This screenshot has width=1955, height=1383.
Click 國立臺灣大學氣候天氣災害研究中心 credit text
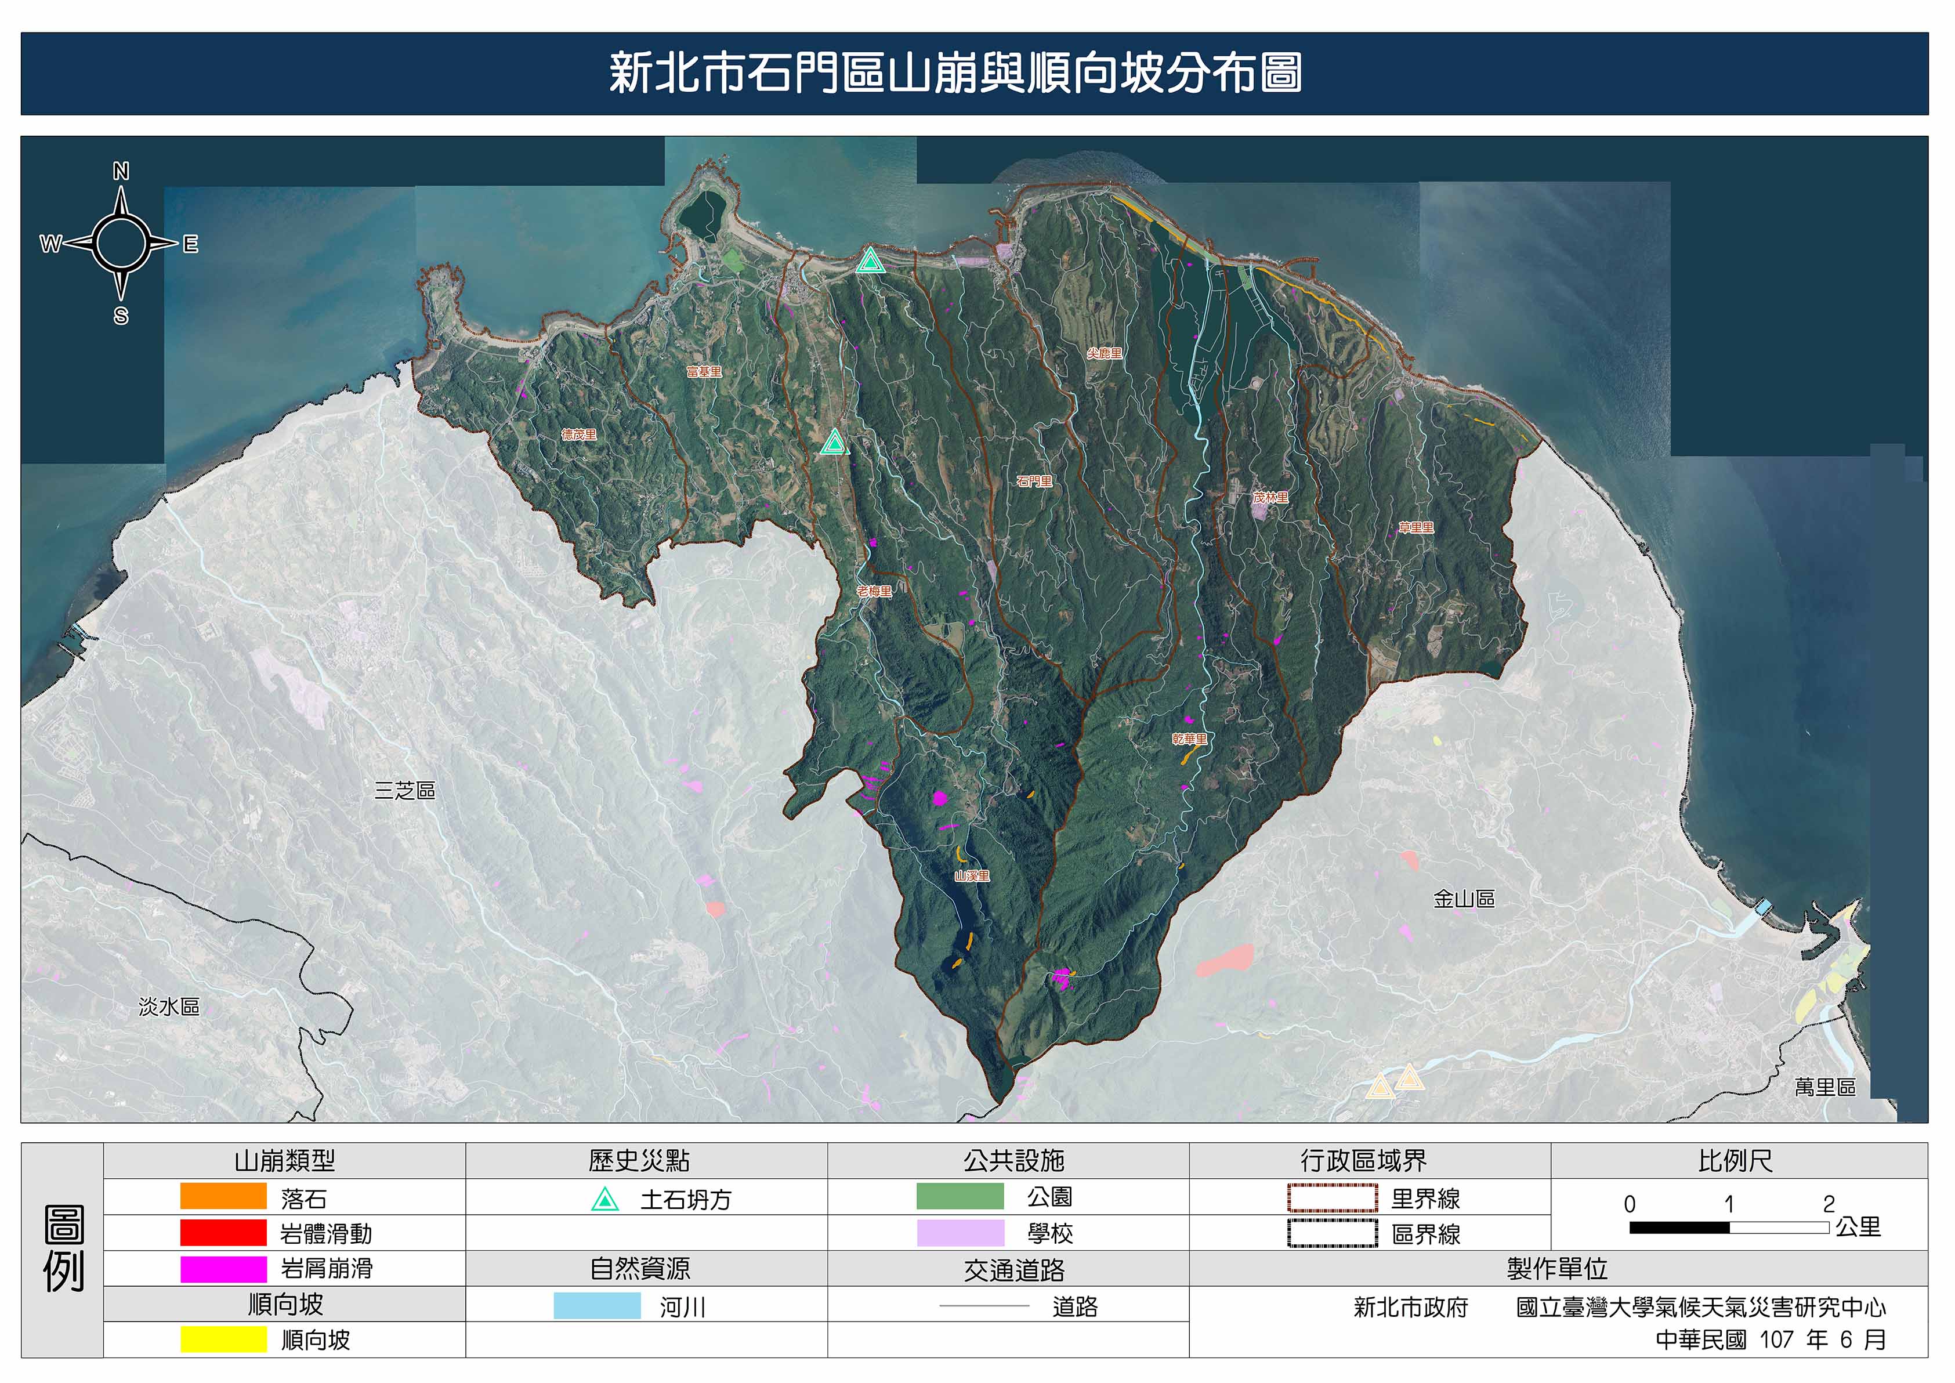(1701, 1307)
